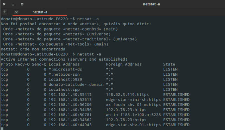Click local address 192.168.1.40:53613
The height and width of the screenshot is (130, 225).
click(70, 100)
